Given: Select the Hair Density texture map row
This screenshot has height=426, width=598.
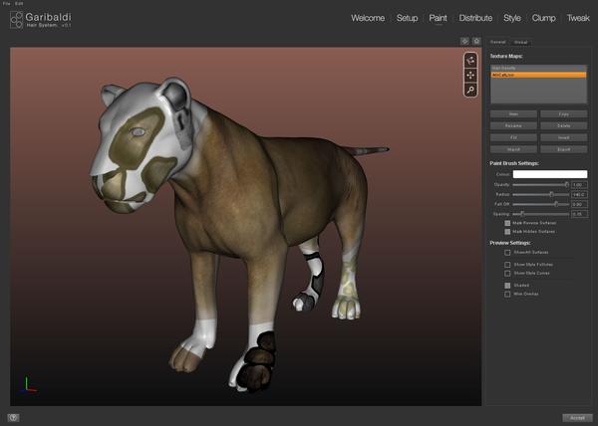Looking at the screenshot, I should coord(538,68).
